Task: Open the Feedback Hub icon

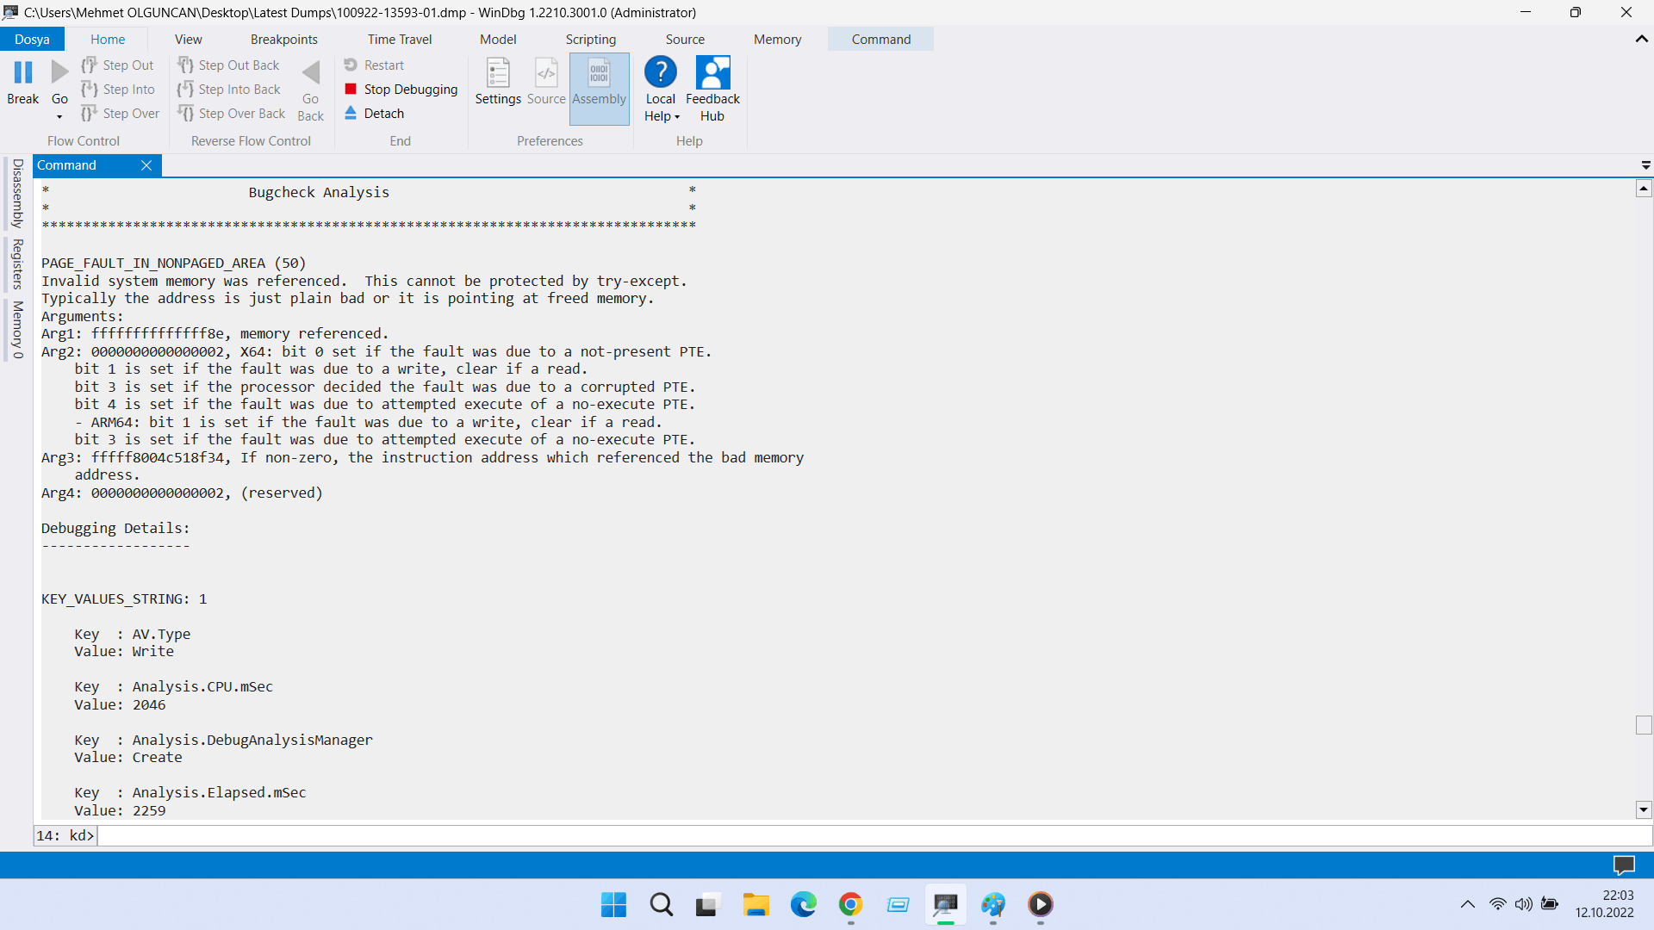Action: tap(712, 74)
